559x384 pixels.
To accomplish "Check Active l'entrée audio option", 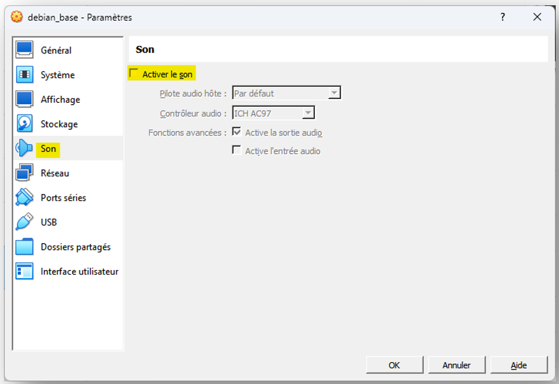I will point(236,150).
